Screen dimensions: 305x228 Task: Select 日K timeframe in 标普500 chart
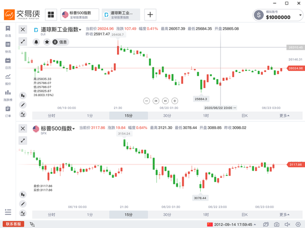(x=245, y=215)
